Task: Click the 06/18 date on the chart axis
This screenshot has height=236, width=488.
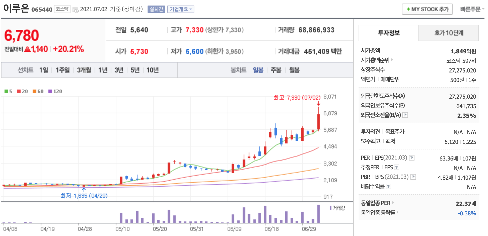Action: click(271, 229)
